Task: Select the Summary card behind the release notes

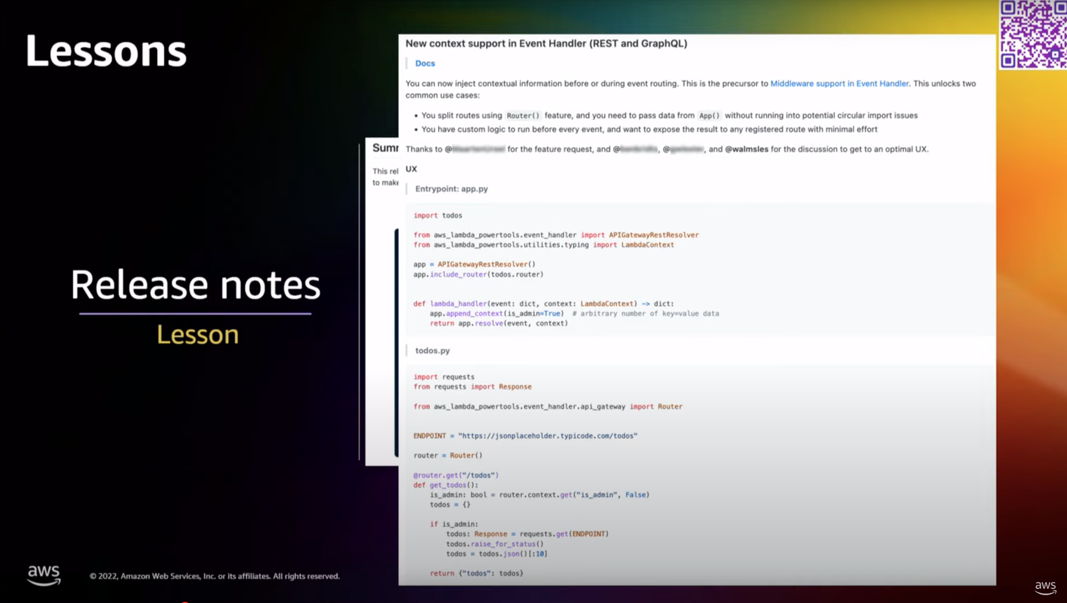Action: click(x=386, y=147)
